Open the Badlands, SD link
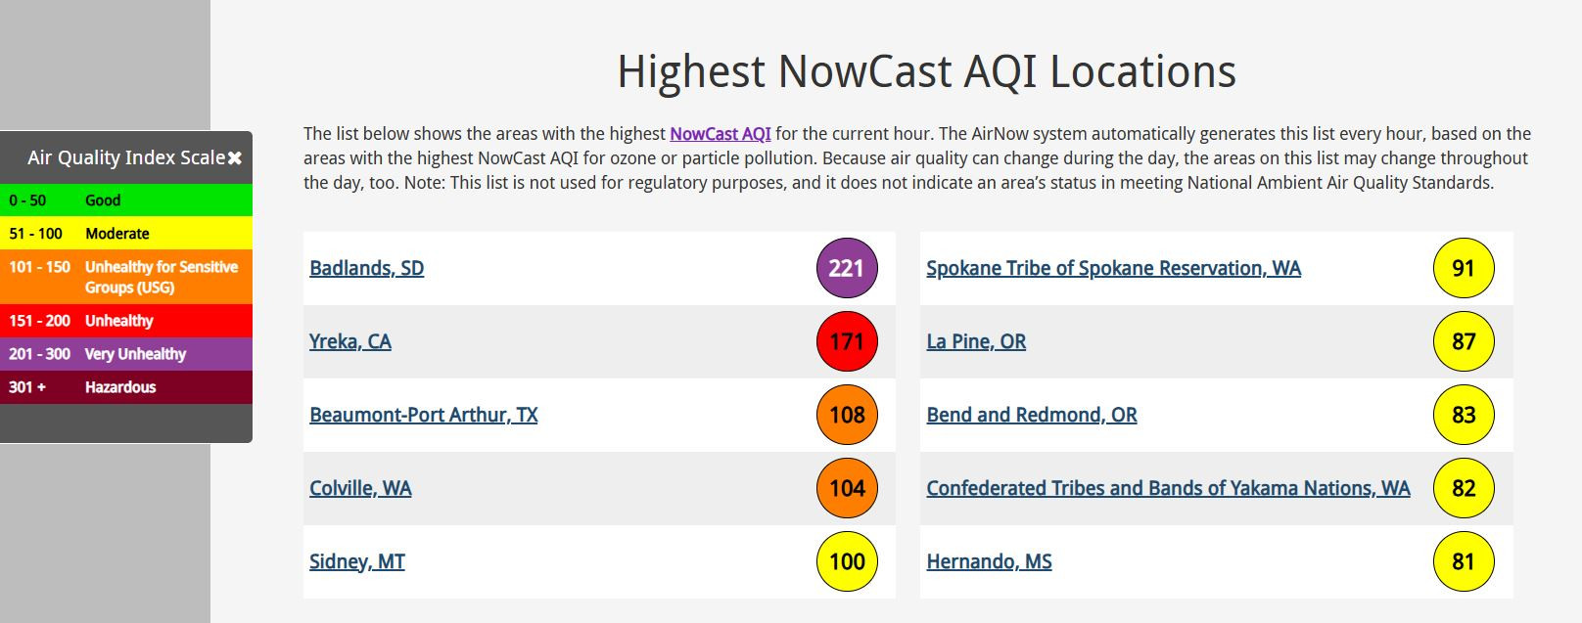The width and height of the screenshot is (1582, 623). (367, 268)
